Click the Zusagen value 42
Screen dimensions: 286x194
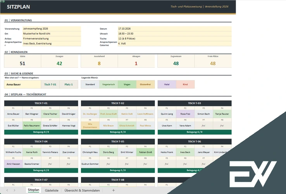(x=59, y=63)
